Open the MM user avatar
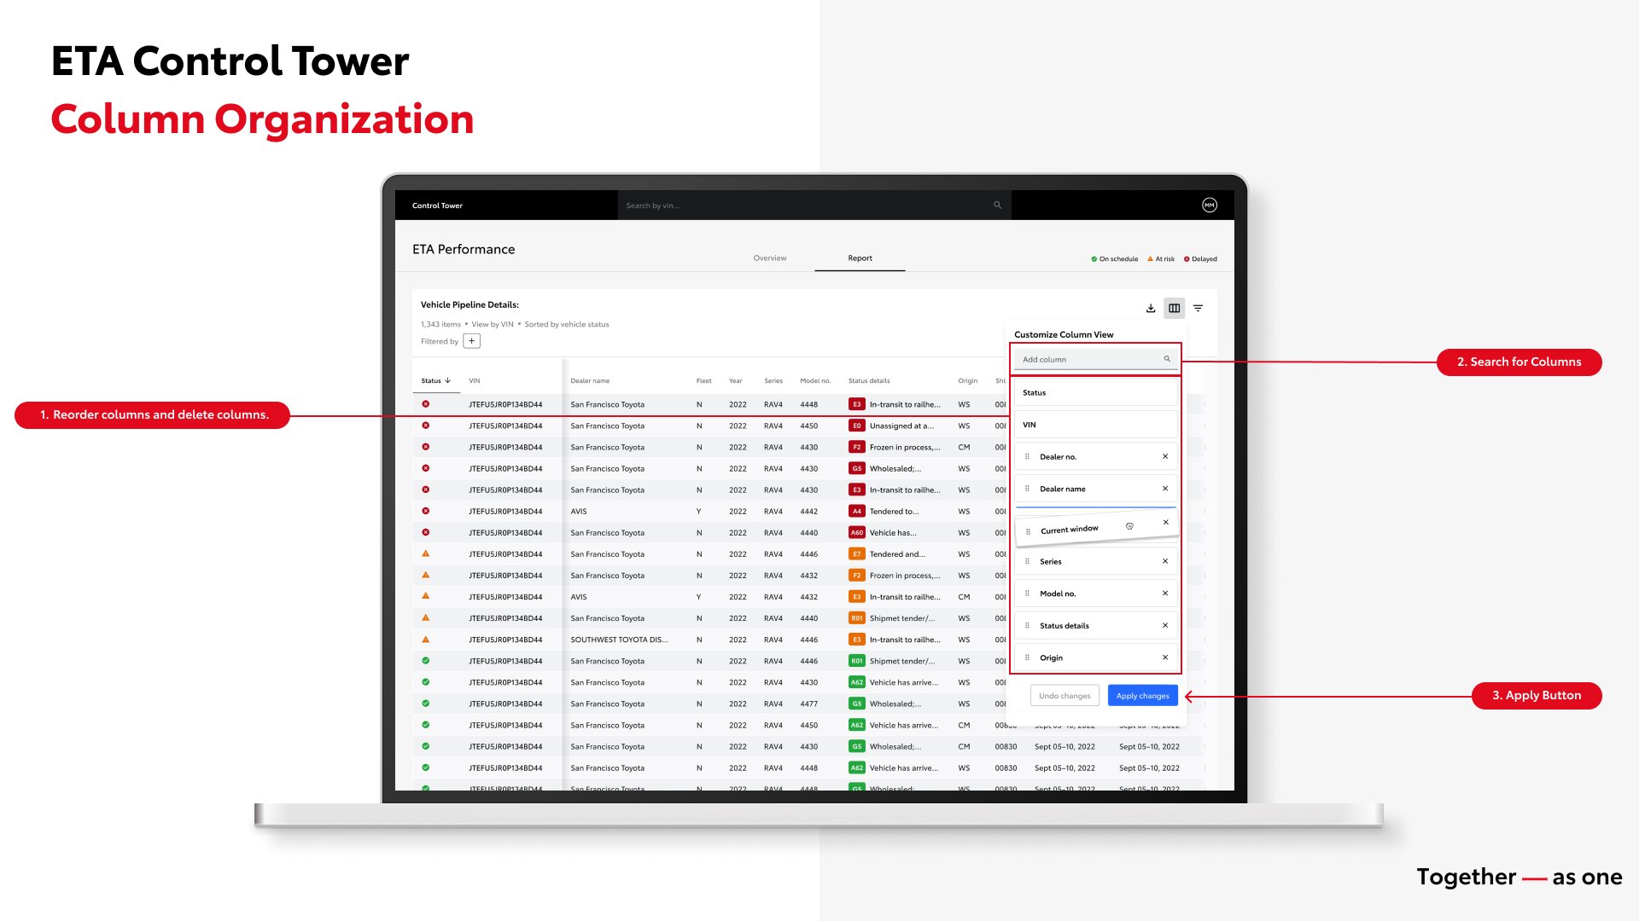The width and height of the screenshot is (1639, 921). click(x=1210, y=206)
